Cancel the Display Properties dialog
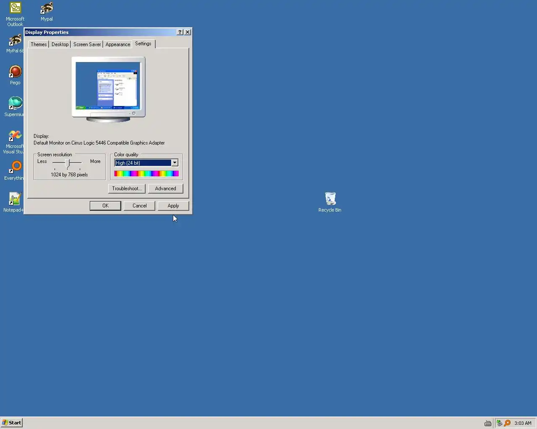 (x=139, y=206)
